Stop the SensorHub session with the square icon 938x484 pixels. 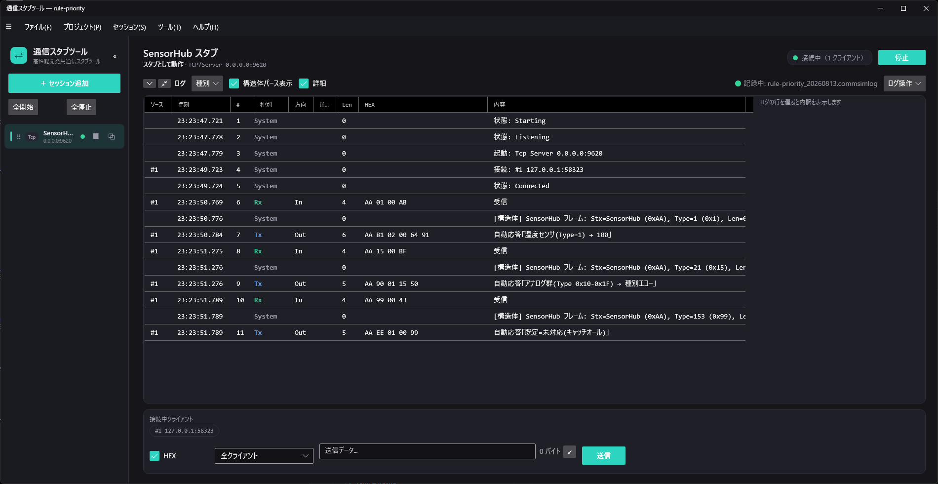(x=96, y=136)
